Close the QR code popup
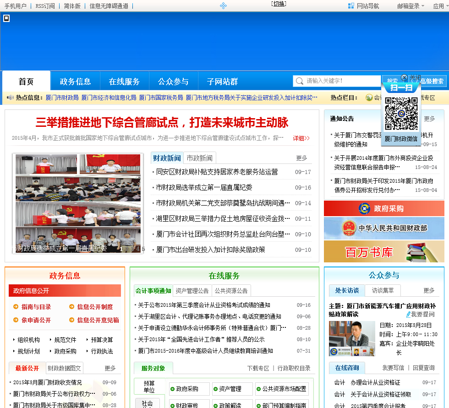 tap(404, 77)
